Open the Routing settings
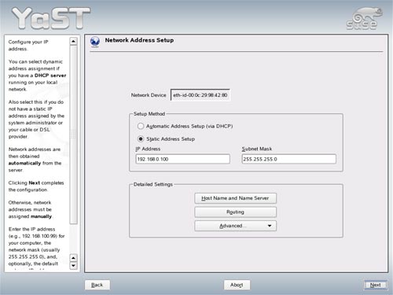 tap(235, 212)
